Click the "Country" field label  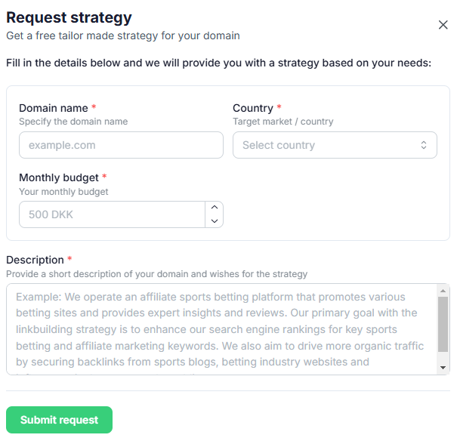(253, 108)
